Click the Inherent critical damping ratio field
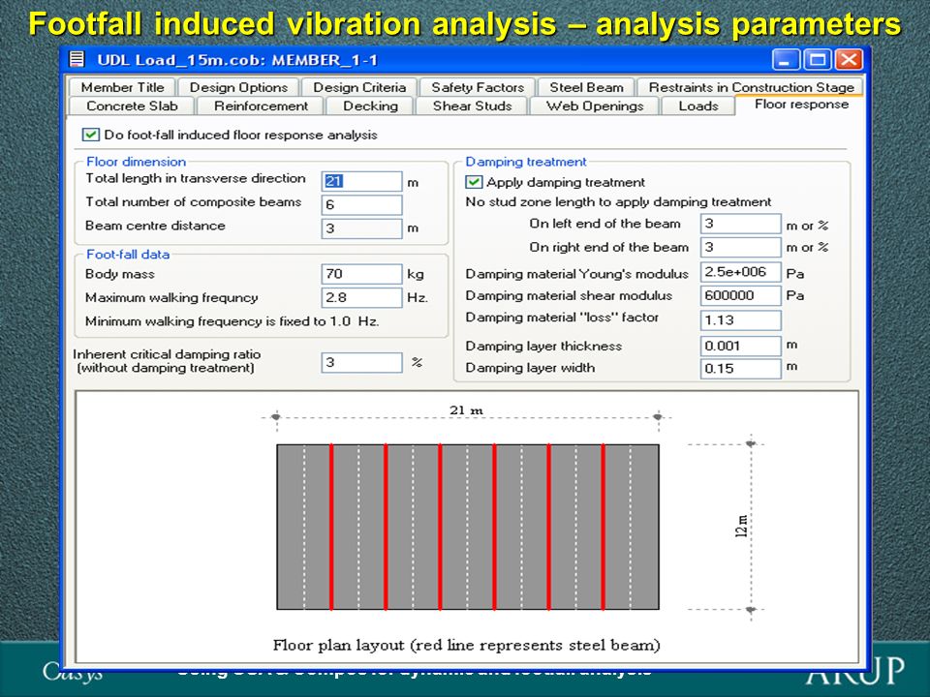The width and height of the screenshot is (930, 697). click(361, 362)
